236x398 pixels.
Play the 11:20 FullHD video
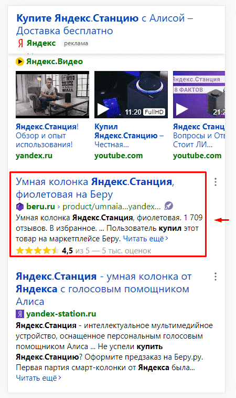pyautogui.click(x=131, y=95)
